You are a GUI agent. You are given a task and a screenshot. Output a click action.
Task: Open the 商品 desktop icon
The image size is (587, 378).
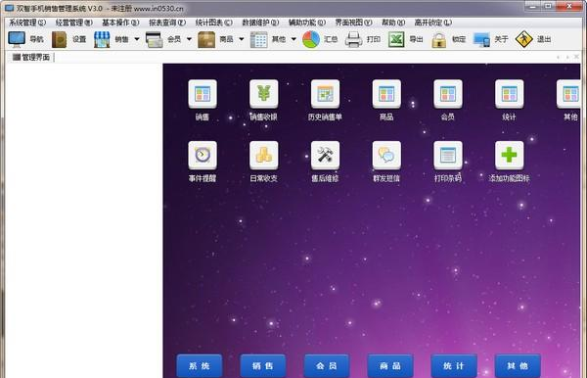coord(386,94)
